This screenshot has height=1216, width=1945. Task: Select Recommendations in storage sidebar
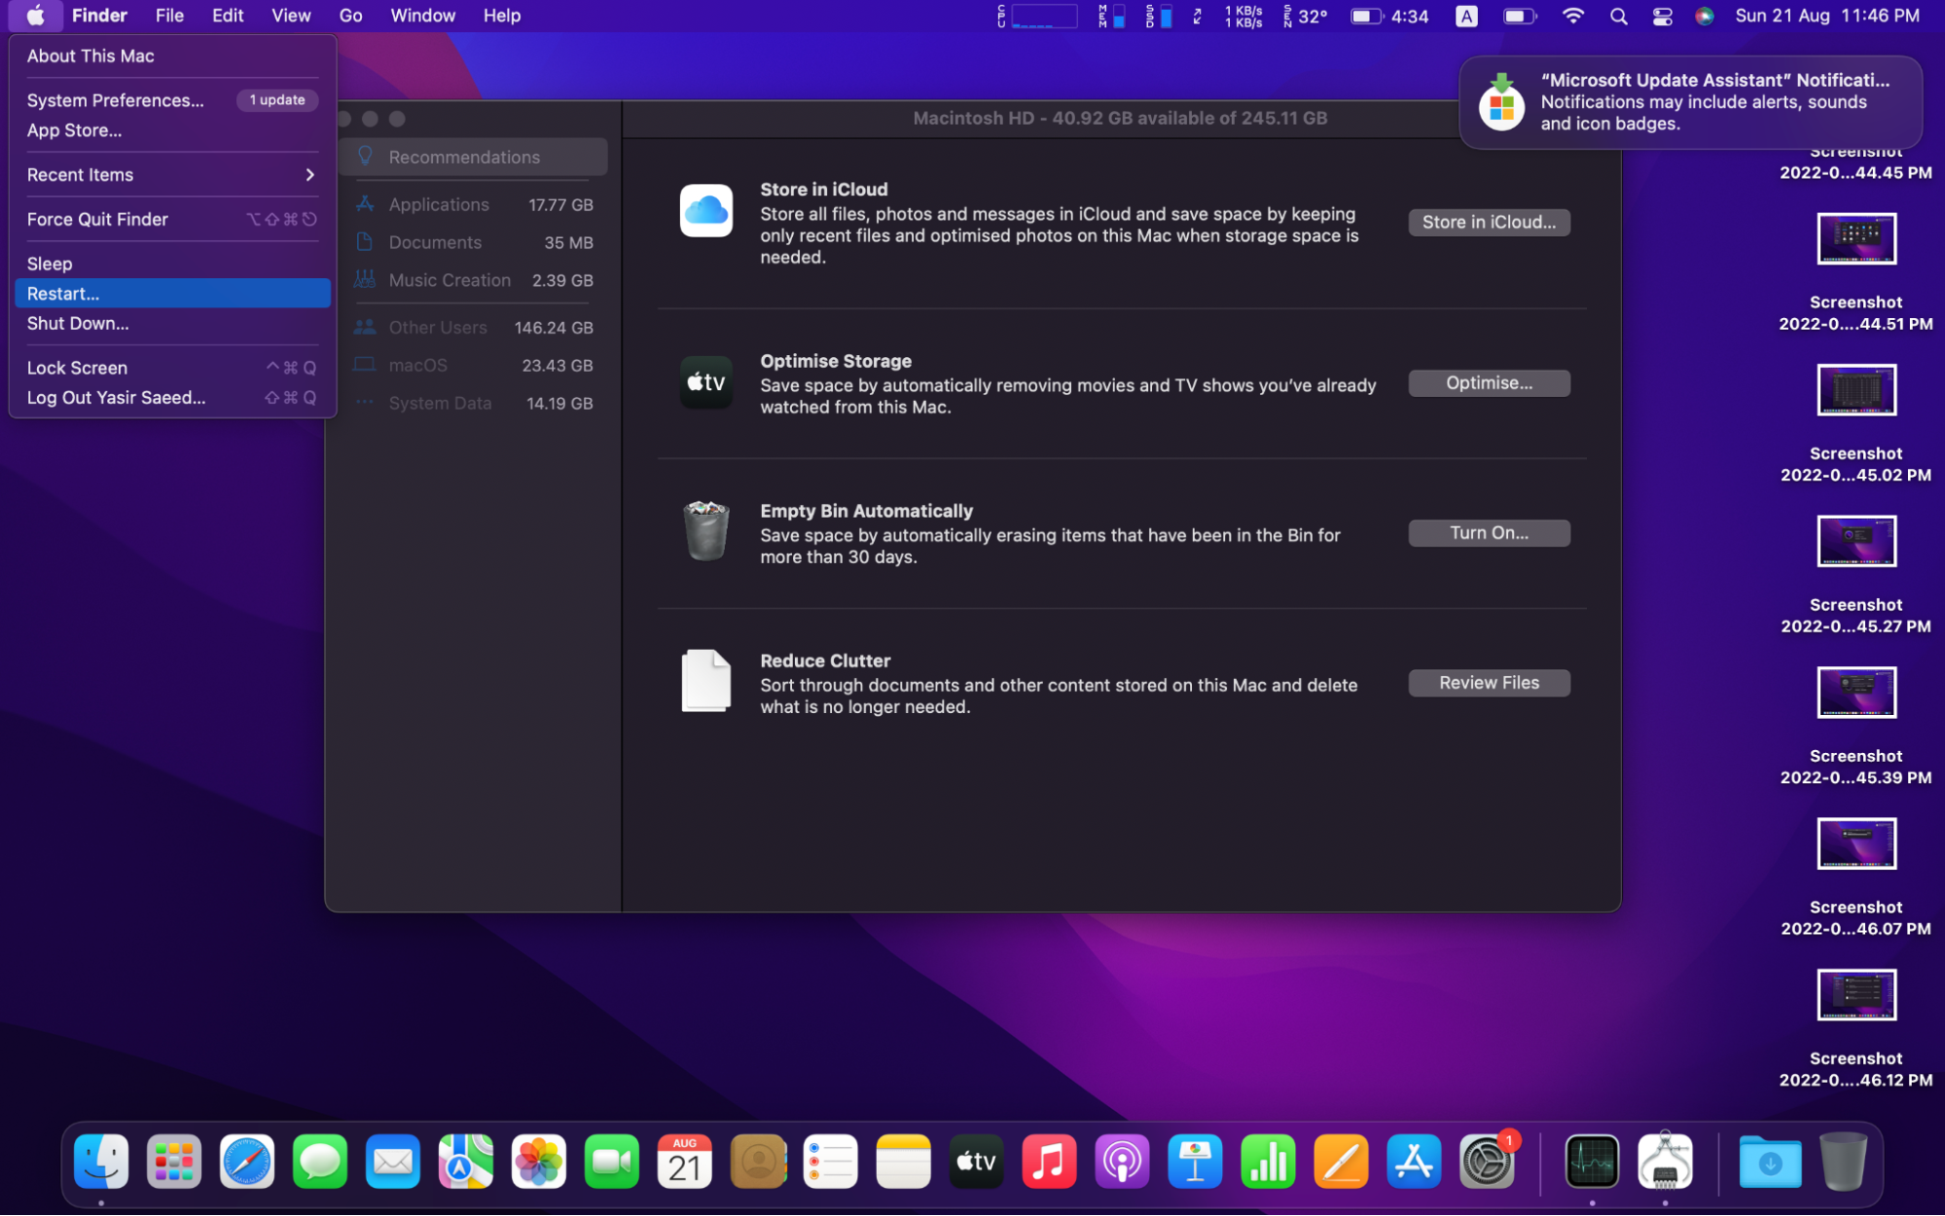point(474,157)
